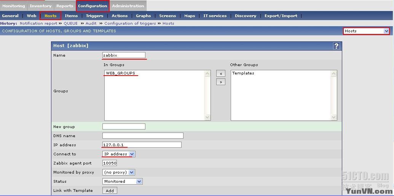Open the Configuration tab

click(x=93, y=6)
